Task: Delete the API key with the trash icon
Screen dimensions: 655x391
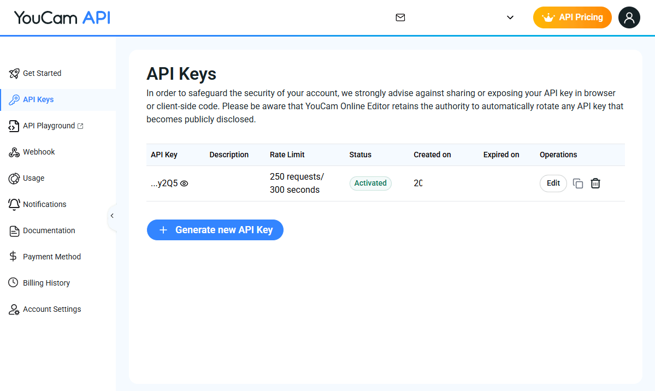Action: (x=595, y=183)
